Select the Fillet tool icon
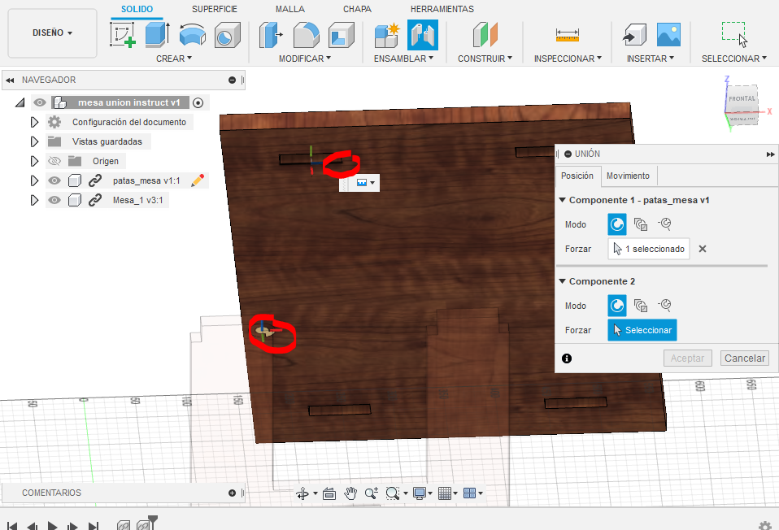Screen dimensions: 779x530 click(306, 35)
